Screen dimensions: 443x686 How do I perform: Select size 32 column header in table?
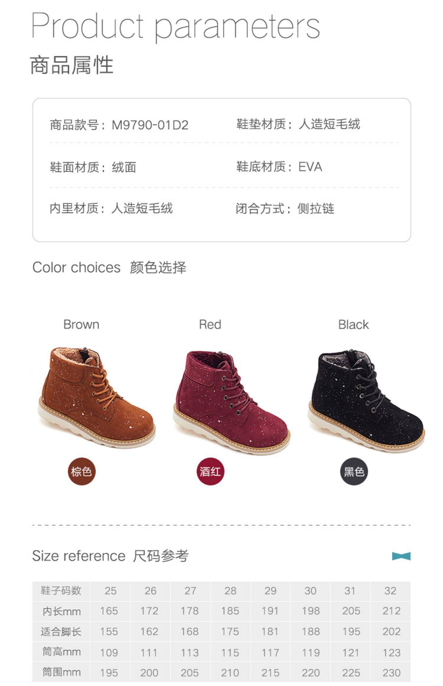pyautogui.click(x=390, y=591)
